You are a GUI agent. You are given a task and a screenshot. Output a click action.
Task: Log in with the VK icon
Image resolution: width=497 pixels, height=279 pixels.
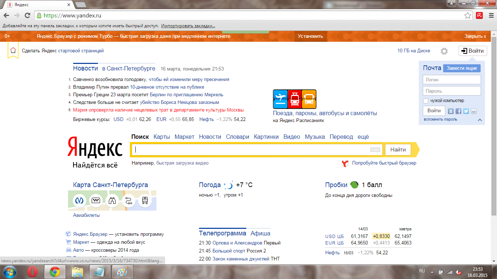(x=451, y=111)
